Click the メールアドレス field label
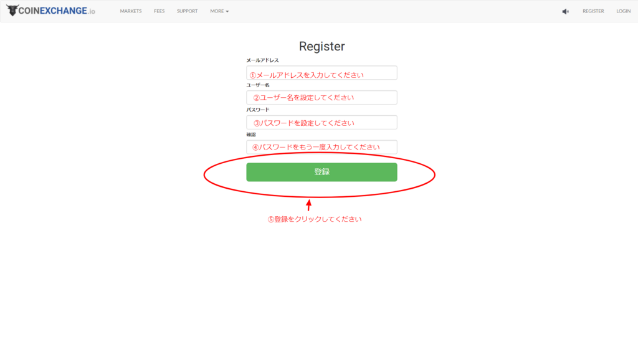The image size is (638, 342). point(262,60)
